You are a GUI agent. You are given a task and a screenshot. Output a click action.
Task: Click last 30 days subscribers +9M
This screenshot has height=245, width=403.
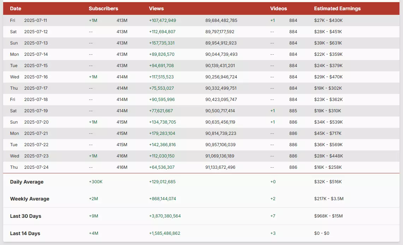[x=94, y=216]
